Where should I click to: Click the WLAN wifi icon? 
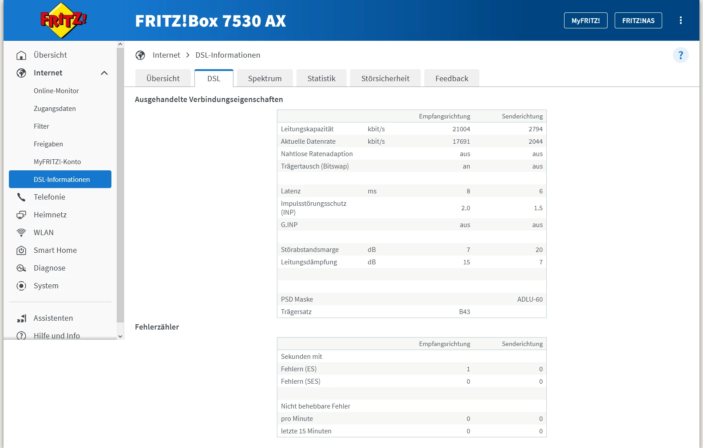point(21,232)
